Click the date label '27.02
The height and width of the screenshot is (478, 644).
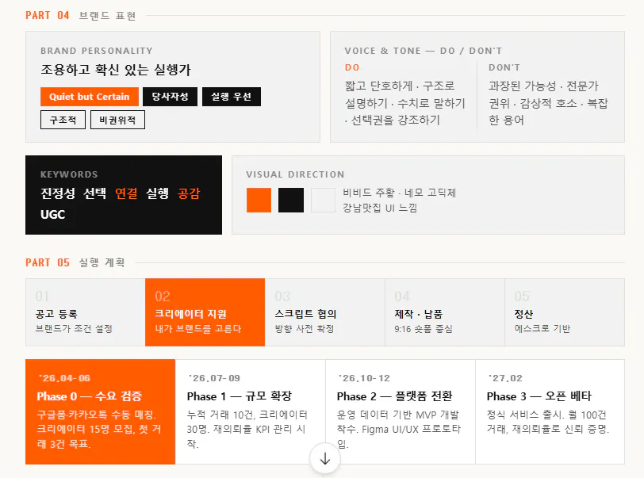(x=505, y=378)
